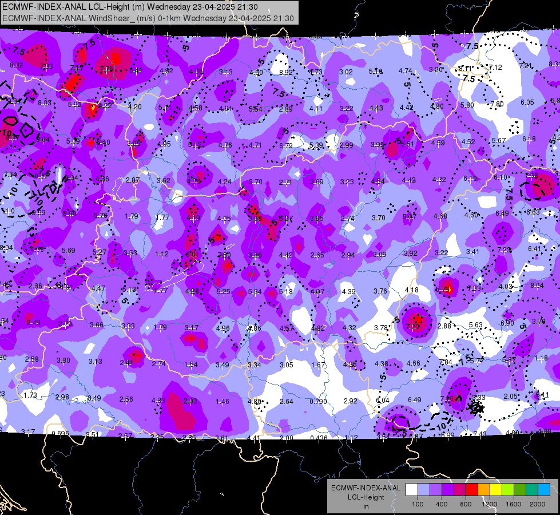The height and width of the screenshot is (515, 560).
Task: Click the light lavender legend swatch
Action: [x=424, y=490]
